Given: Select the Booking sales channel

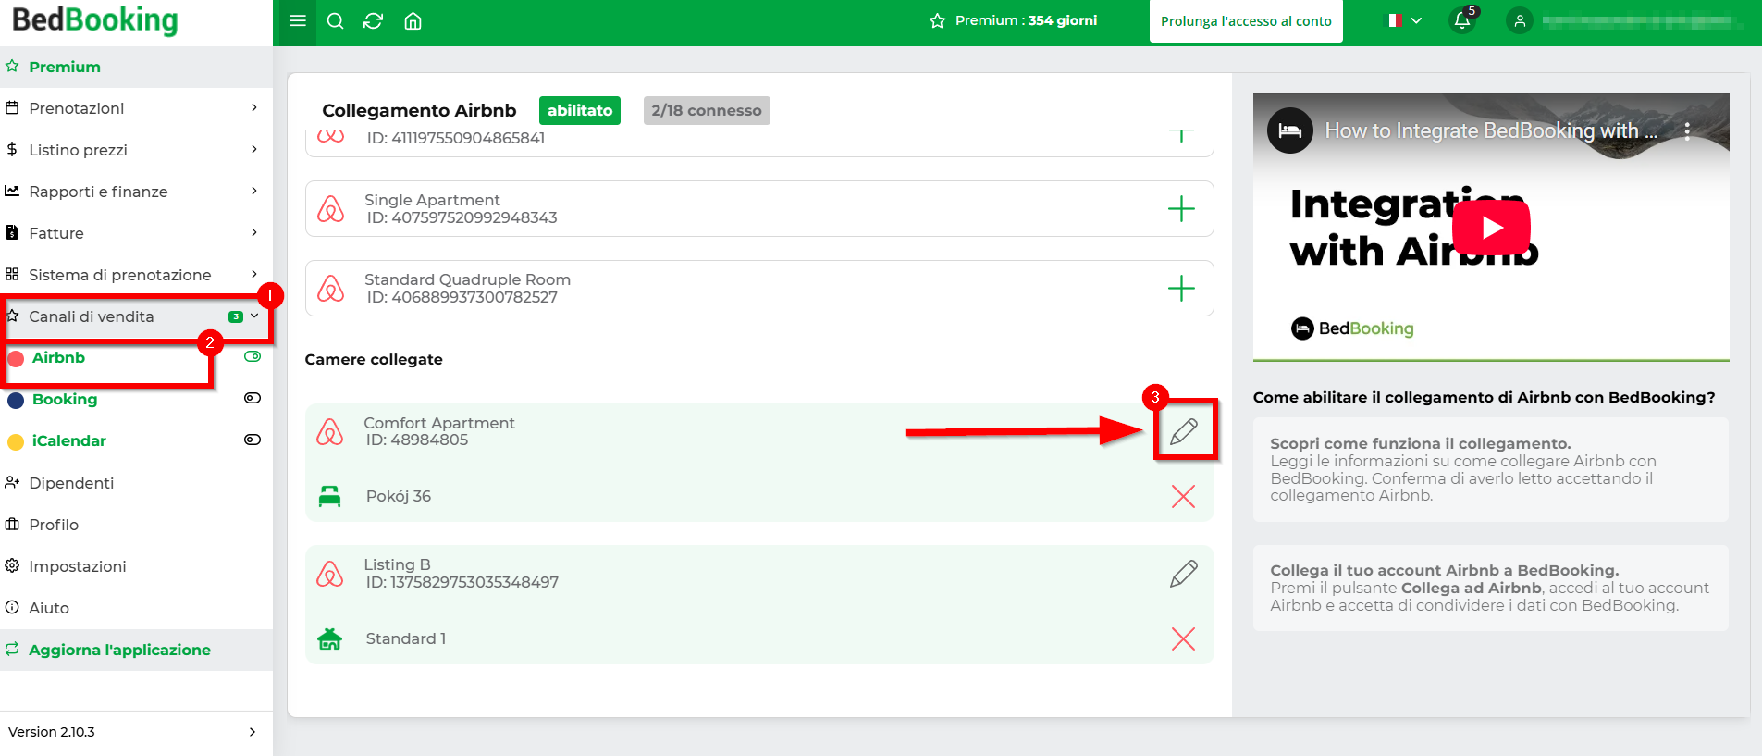Looking at the screenshot, I should 65,399.
